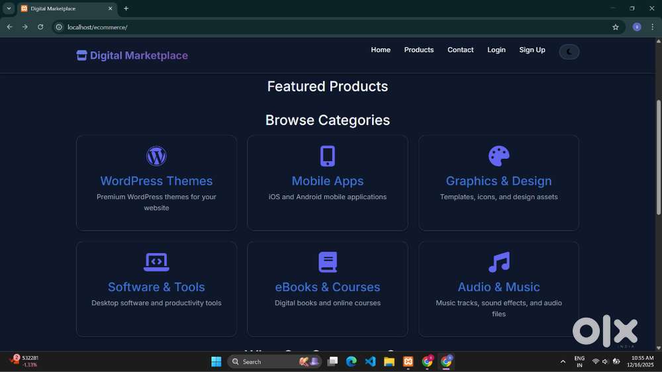Screen dimensions: 662x372
Task: Click the Software & Tools laptop icon
Action: (x=156, y=262)
